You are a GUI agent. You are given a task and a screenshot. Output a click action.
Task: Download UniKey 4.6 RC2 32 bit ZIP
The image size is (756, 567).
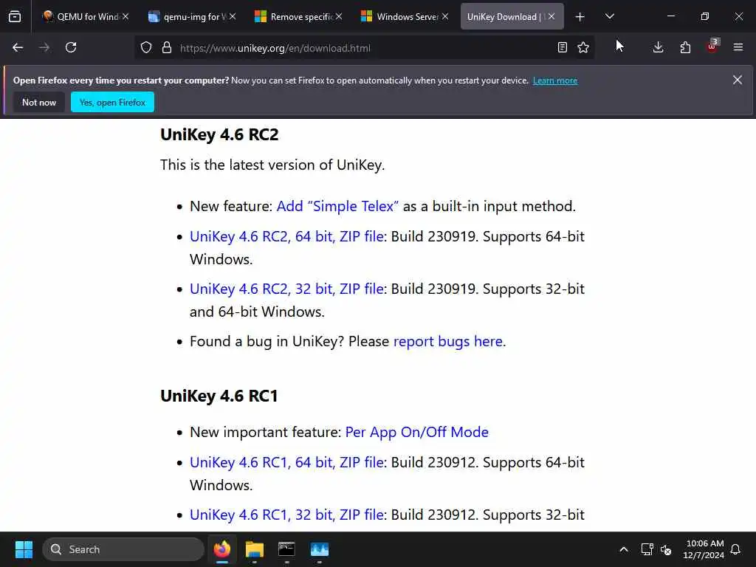(287, 289)
